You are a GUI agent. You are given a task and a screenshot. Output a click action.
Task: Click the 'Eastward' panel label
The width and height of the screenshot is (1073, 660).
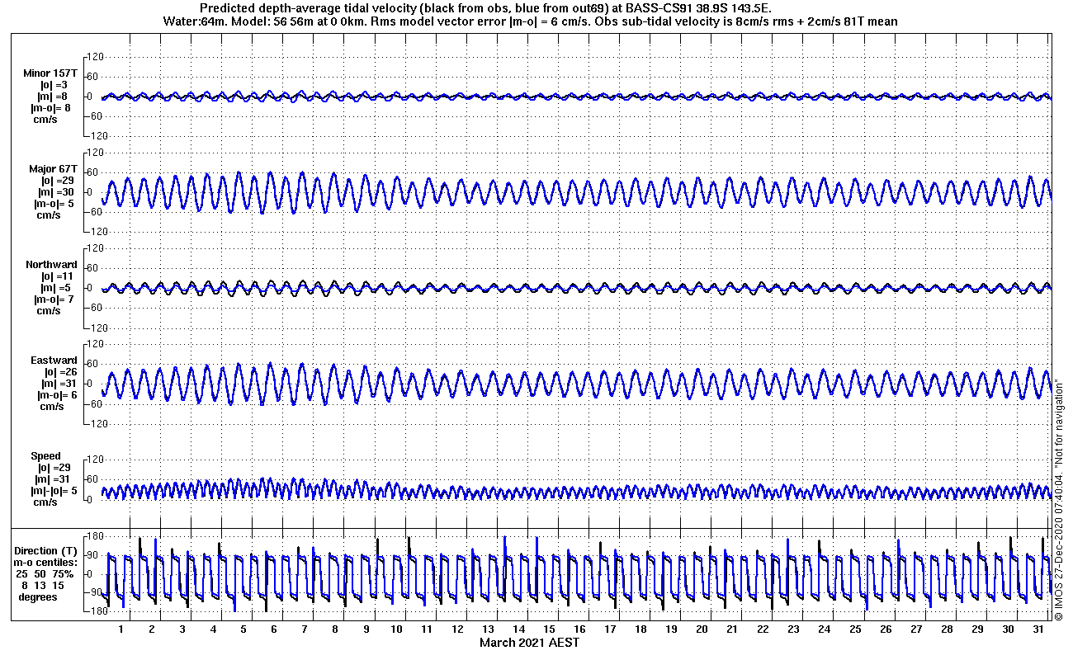coord(54,361)
